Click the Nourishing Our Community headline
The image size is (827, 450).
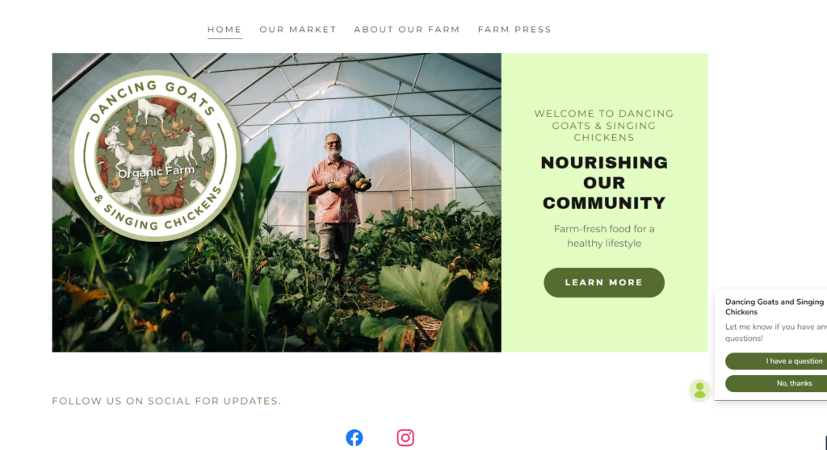click(604, 183)
